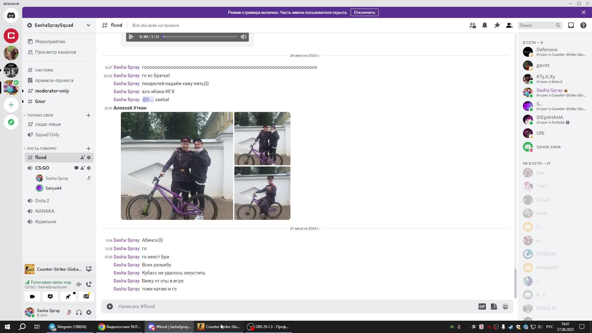Click explore servers compass icon

11,122
